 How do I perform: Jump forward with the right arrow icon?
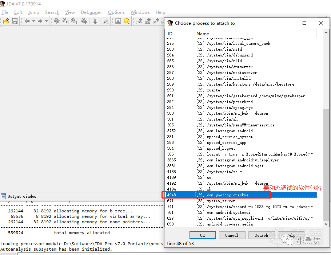coord(40,21)
